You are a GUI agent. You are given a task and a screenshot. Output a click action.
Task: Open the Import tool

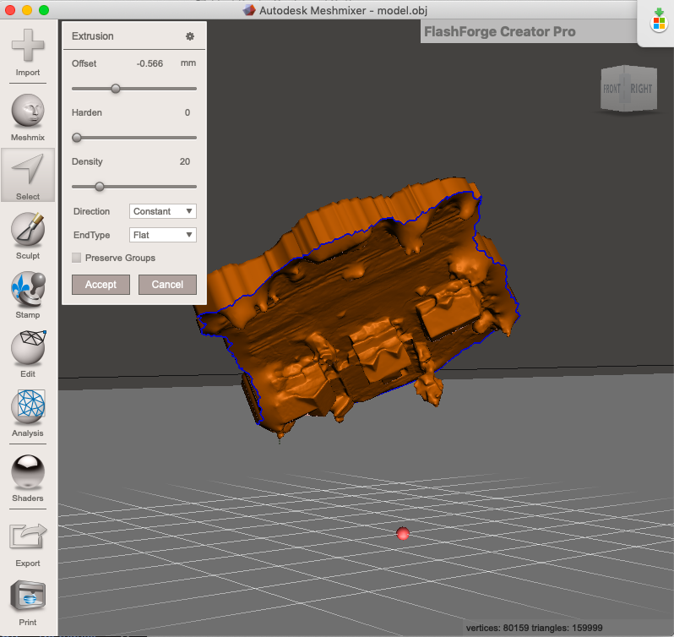(x=28, y=52)
